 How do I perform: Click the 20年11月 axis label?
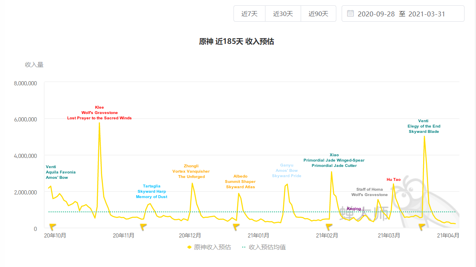coord(124,235)
